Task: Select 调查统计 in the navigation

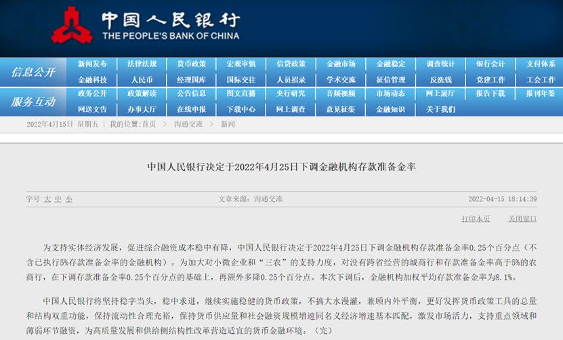Action: click(440, 64)
